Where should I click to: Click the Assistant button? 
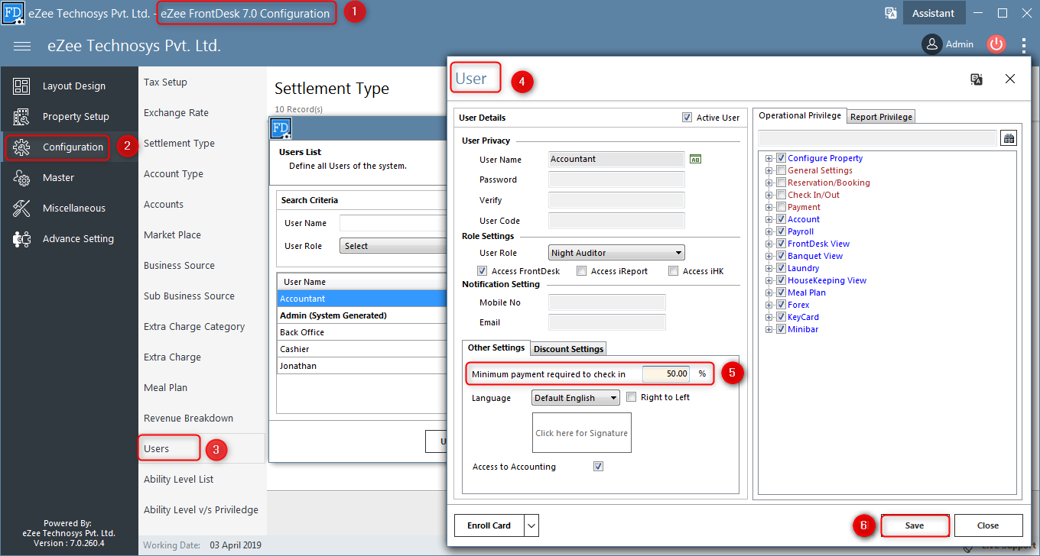coord(934,13)
